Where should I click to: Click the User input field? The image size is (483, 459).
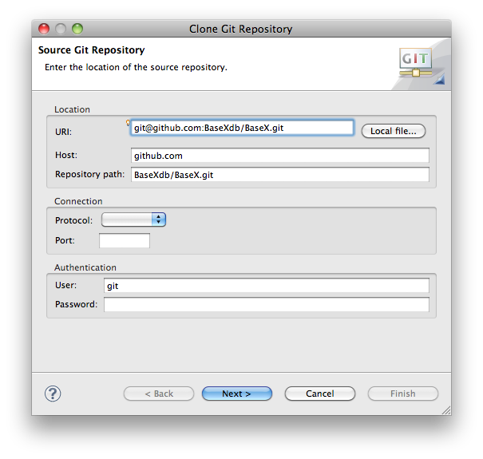267,286
